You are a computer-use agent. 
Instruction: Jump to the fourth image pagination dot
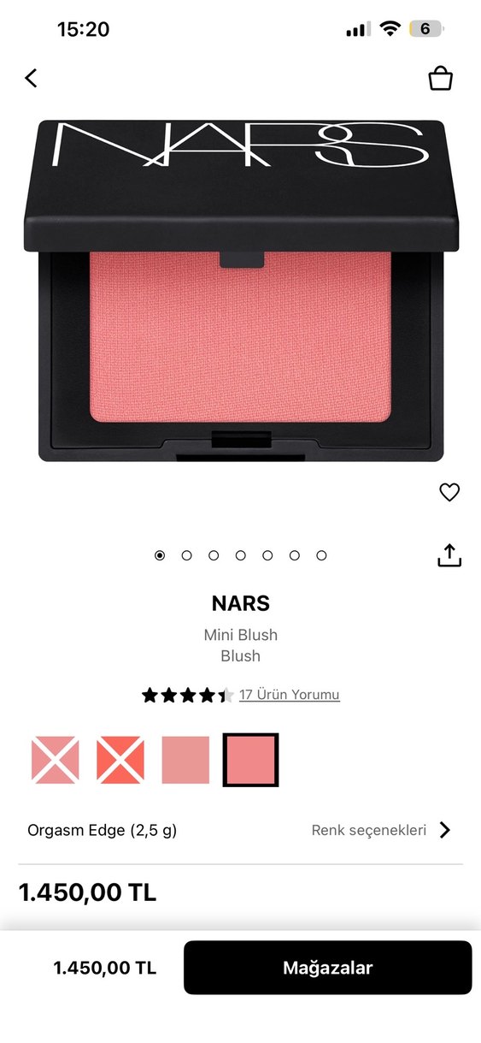click(x=240, y=555)
